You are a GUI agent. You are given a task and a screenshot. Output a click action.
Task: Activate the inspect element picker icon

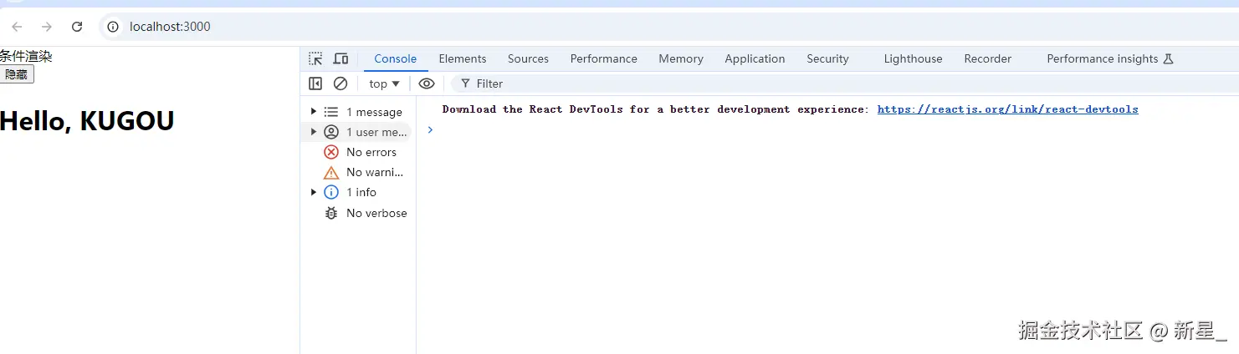(315, 58)
